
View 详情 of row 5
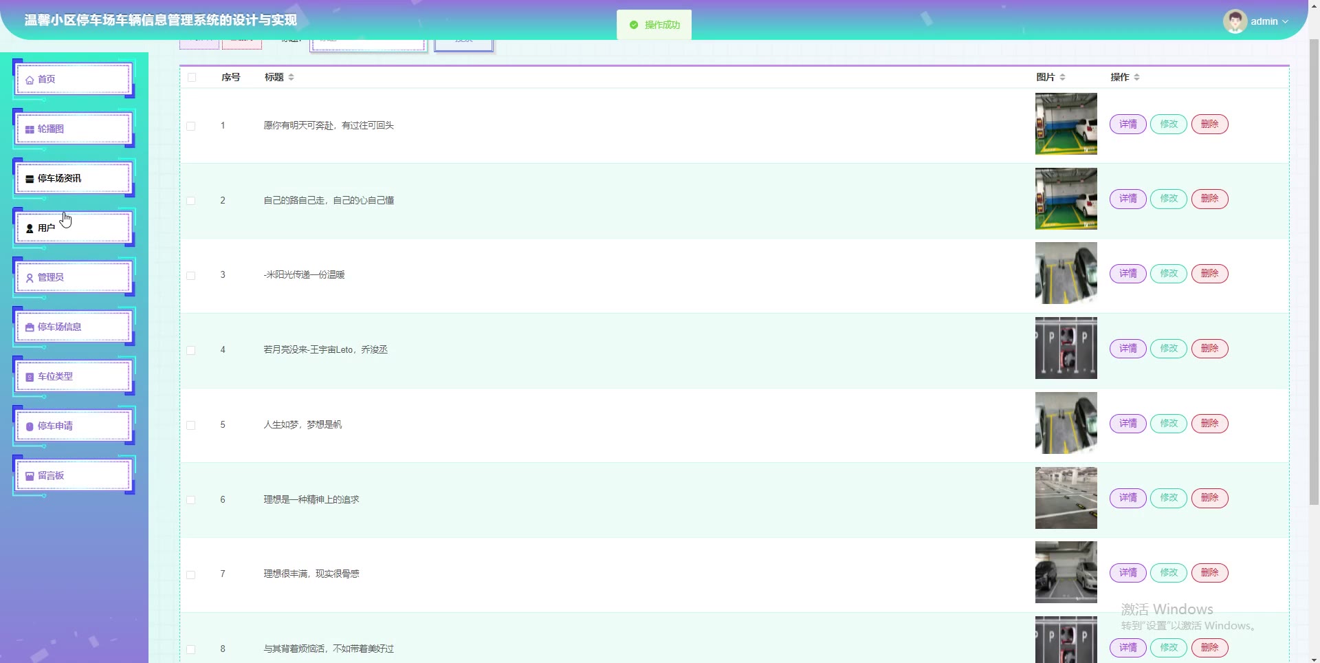pyautogui.click(x=1128, y=424)
